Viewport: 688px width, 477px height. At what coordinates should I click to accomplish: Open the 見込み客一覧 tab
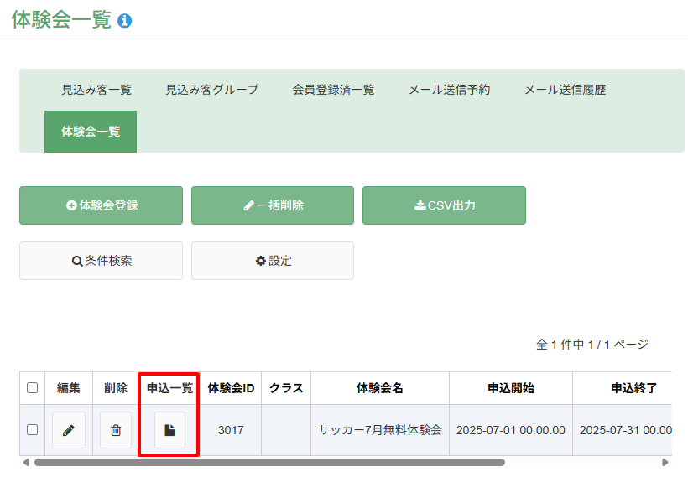pos(96,90)
